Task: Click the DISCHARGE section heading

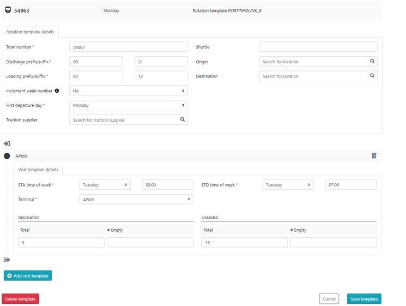Action: click(29, 218)
